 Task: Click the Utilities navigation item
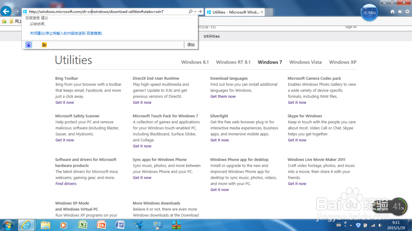point(211,36)
